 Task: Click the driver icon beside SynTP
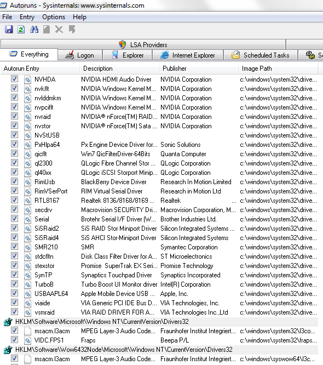pos(28,275)
